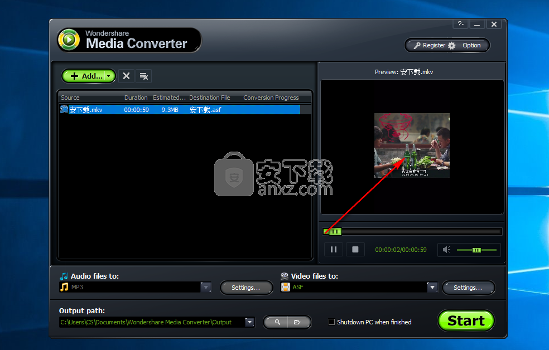Click the playback time 00:00:02/00:00:59 display

coord(401,250)
